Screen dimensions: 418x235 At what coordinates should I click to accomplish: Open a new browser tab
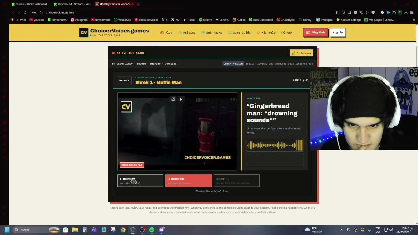(x=138, y=4)
